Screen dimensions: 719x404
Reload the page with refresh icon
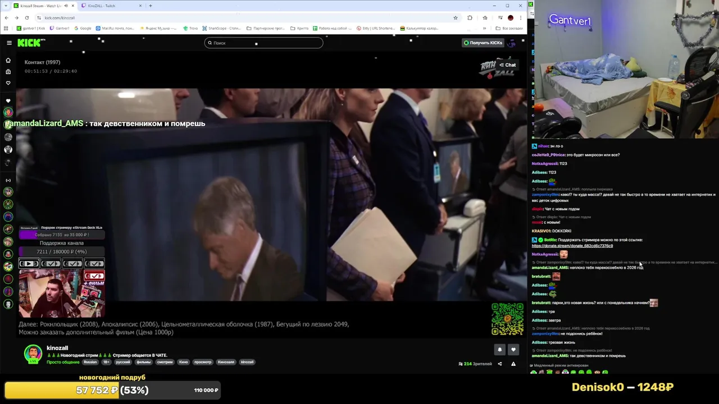(26, 17)
